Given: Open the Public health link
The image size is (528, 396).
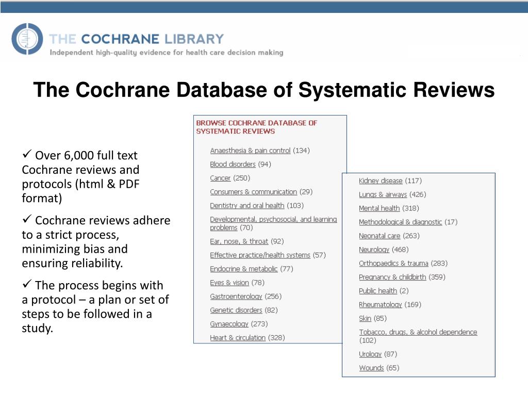Looking at the screenshot, I should click(x=378, y=291).
